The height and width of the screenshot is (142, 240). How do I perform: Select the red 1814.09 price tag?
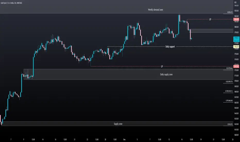(236, 19)
